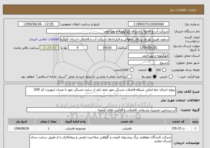Click the request creator field
Viewport: 210px width, 148px height.
[x=114, y=39]
